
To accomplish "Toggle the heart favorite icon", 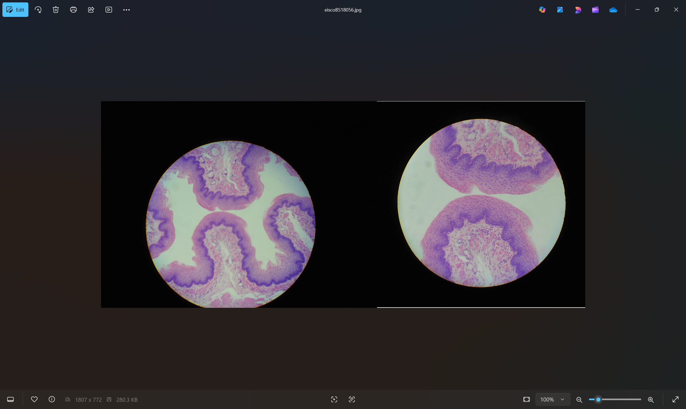I will (34, 399).
